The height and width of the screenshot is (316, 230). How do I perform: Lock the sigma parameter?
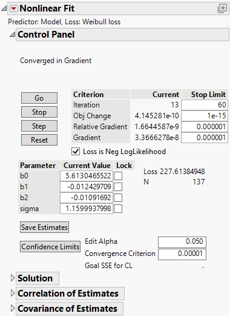118,209
